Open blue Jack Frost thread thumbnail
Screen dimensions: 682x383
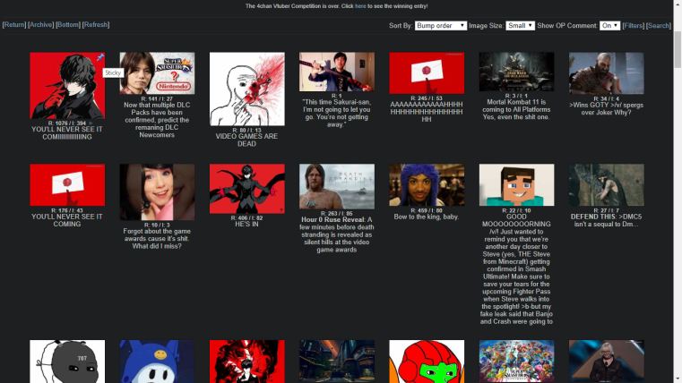click(157, 362)
